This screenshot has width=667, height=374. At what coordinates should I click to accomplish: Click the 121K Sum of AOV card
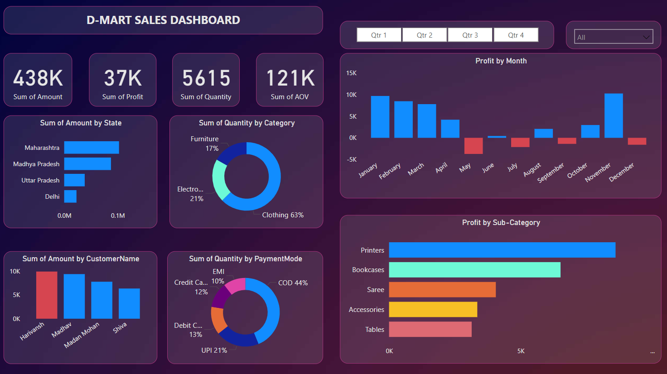[x=290, y=80]
